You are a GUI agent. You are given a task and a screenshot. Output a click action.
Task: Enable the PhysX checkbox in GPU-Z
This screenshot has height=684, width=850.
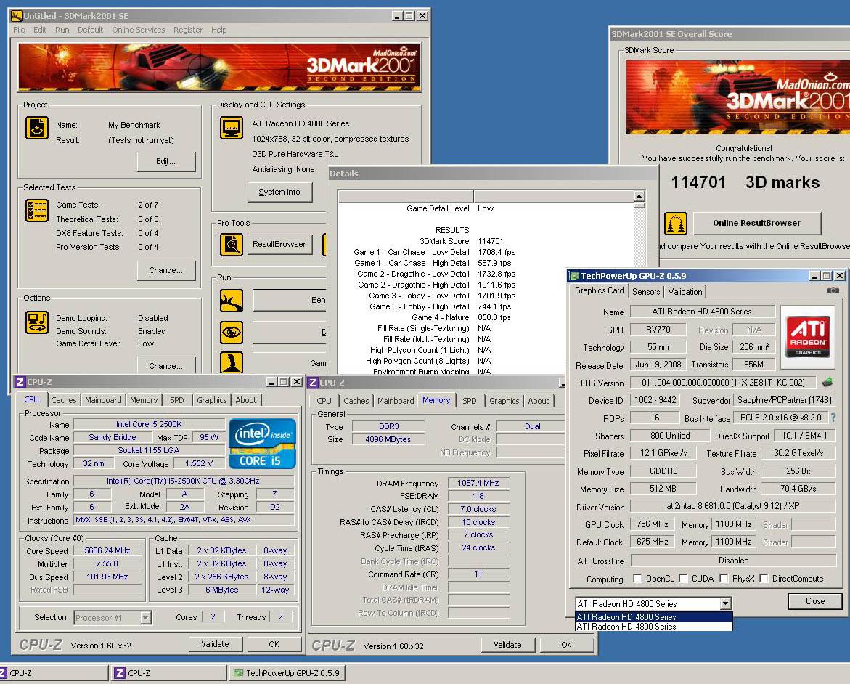click(x=724, y=578)
